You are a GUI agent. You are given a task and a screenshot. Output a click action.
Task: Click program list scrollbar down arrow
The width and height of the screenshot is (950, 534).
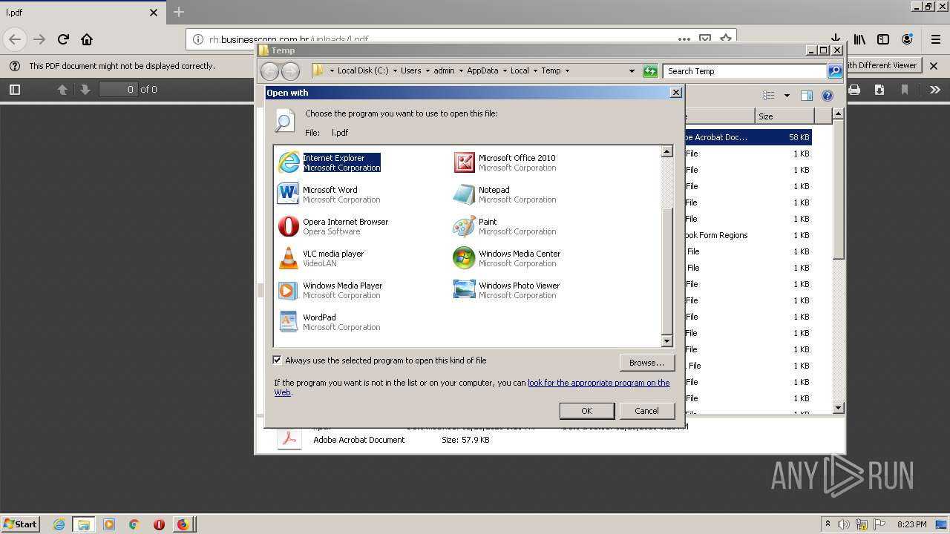tap(666, 341)
